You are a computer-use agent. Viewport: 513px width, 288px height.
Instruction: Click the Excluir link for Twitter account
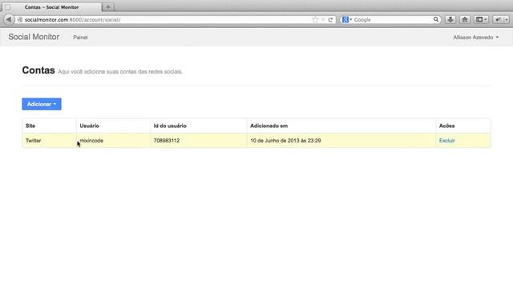point(447,141)
